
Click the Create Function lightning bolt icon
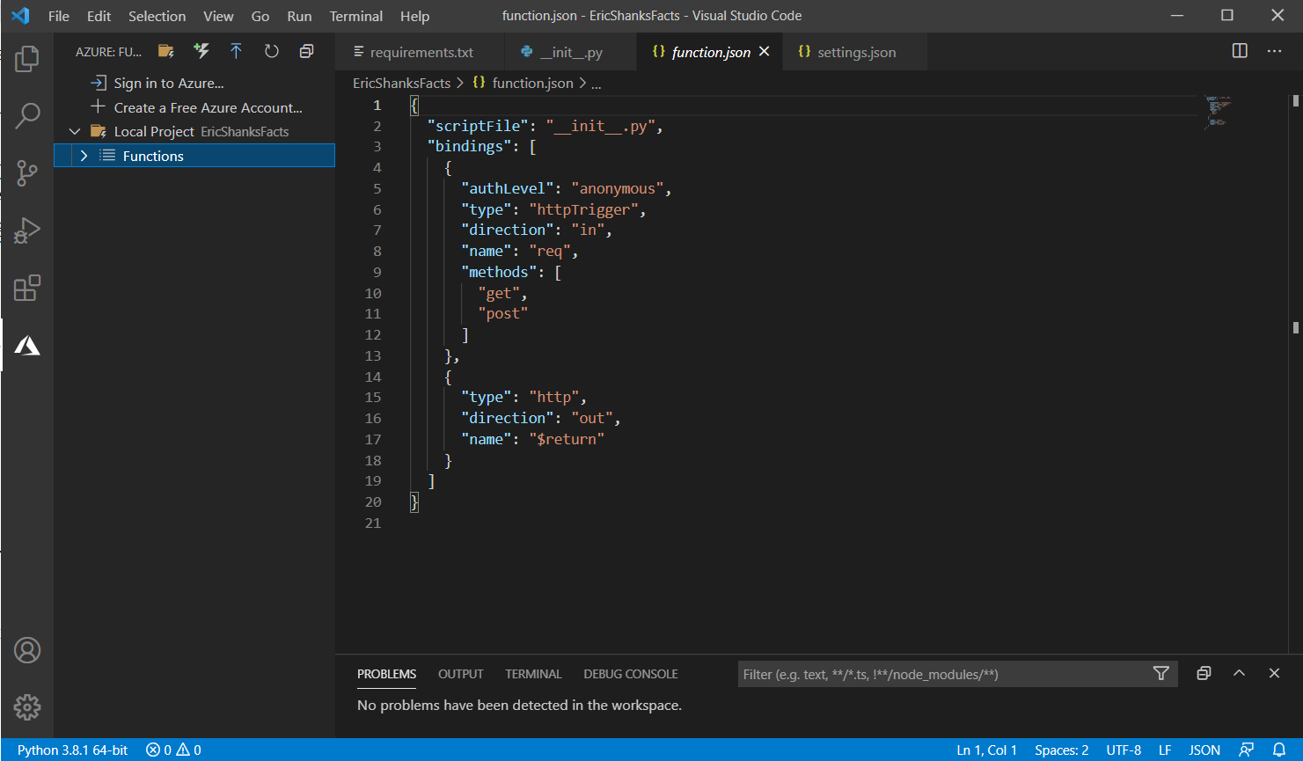click(x=201, y=51)
